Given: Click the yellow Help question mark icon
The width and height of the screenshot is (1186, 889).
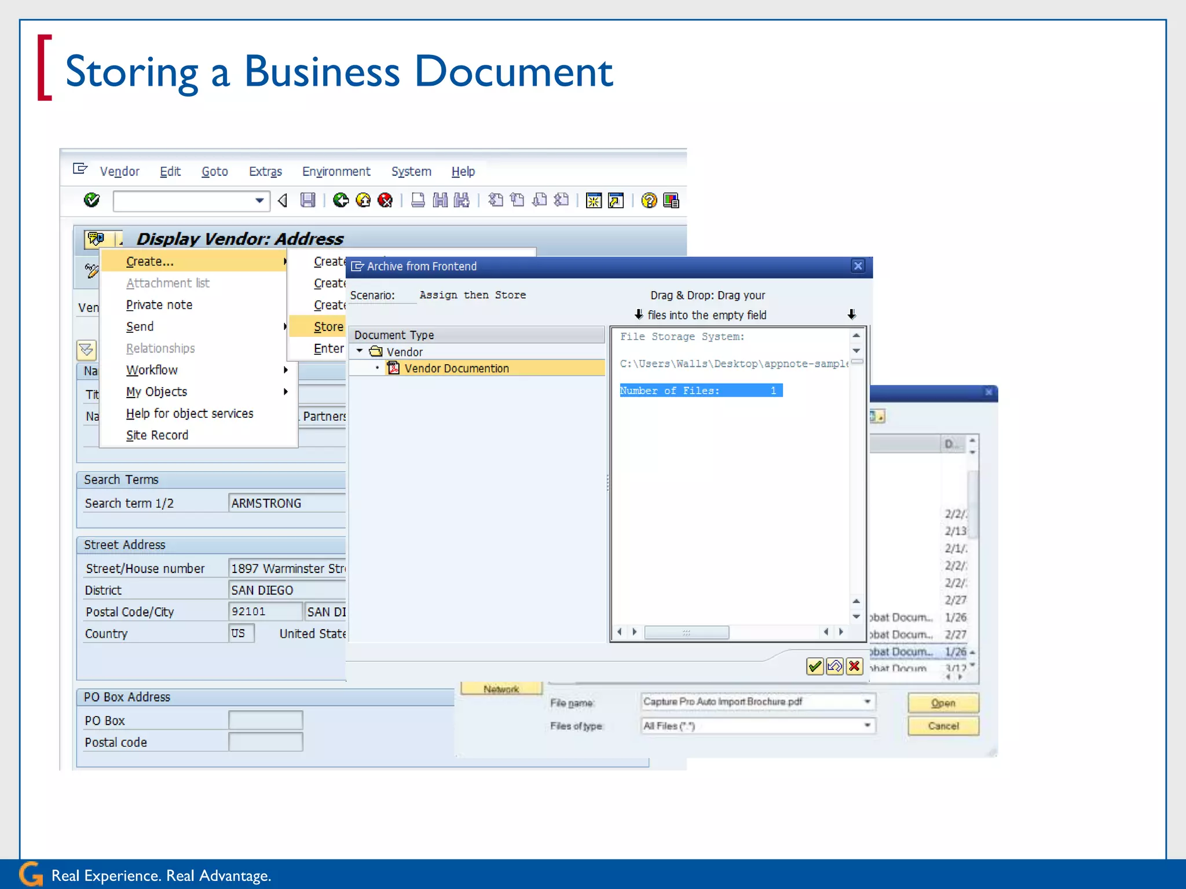Looking at the screenshot, I should point(649,200).
